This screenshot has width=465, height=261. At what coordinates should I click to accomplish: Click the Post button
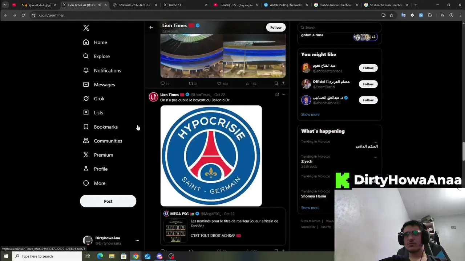click(108, 201)
